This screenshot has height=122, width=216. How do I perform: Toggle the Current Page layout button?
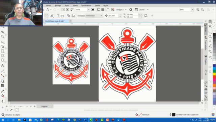point(73,16)
